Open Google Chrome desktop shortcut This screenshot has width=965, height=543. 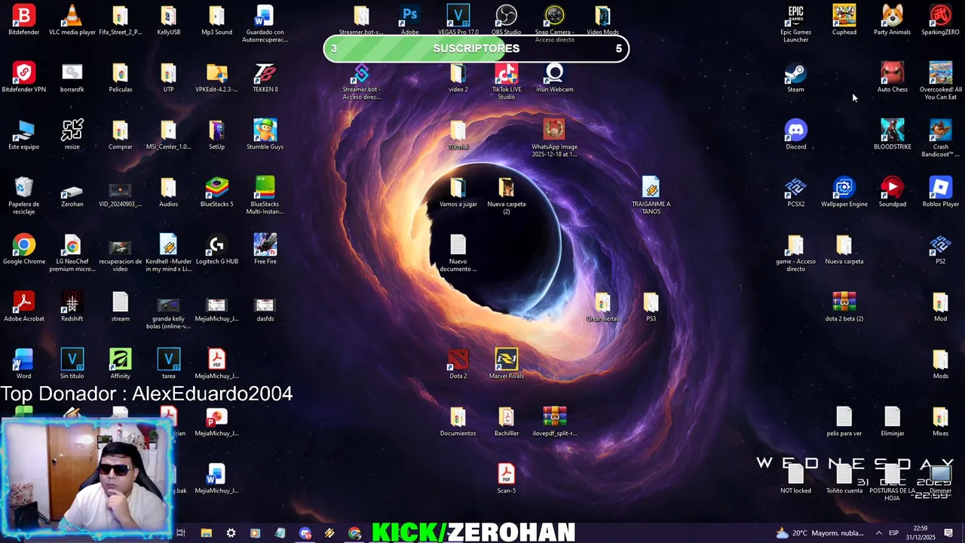click(x=24, y=250)
